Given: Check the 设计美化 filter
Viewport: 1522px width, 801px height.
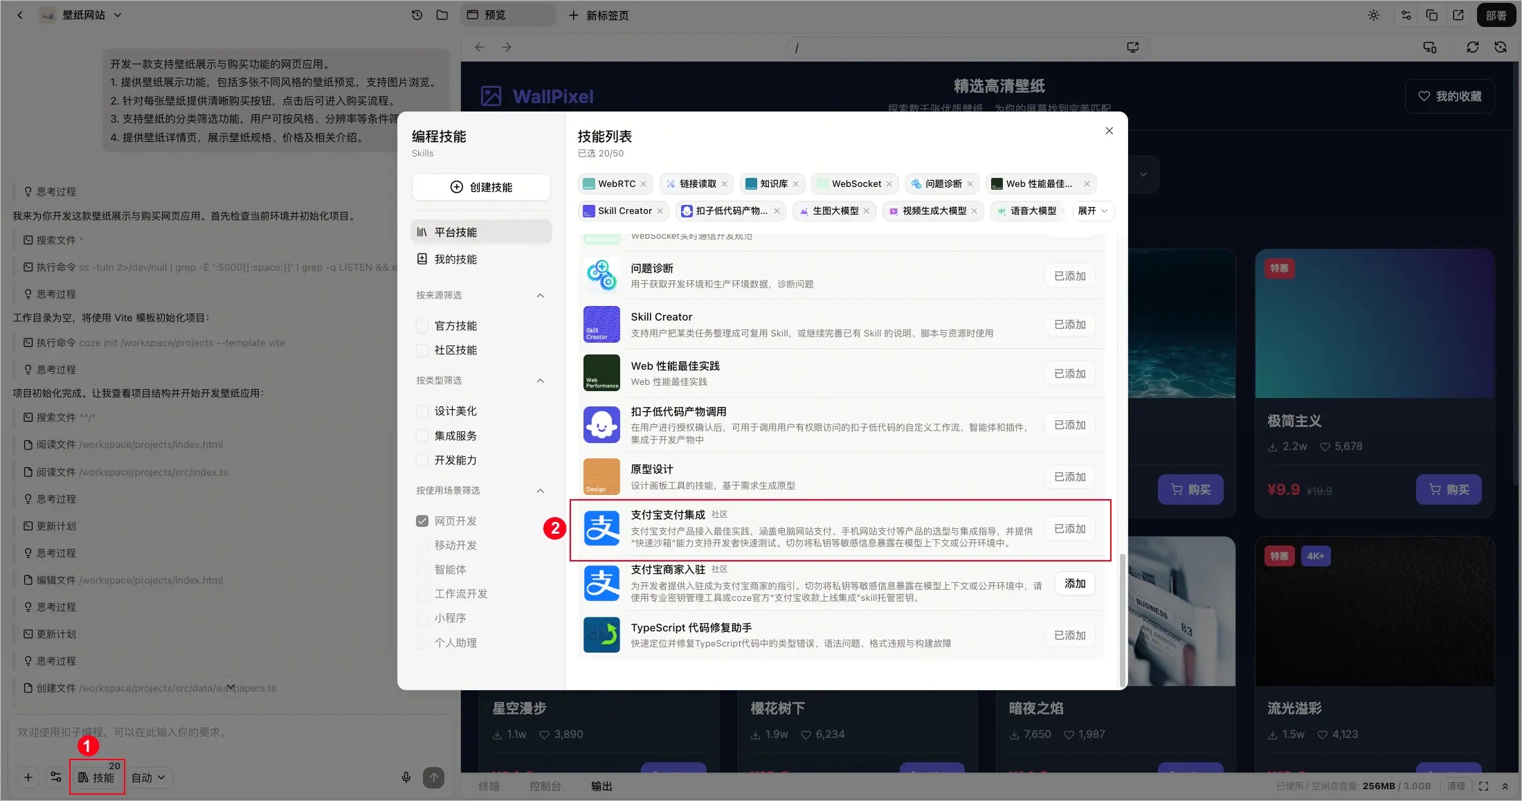Looking at the screenshot, I should [422, 411].
